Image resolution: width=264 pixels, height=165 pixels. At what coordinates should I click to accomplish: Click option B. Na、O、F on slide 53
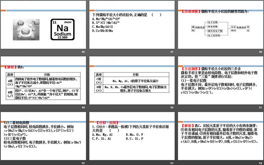point(134,134)
